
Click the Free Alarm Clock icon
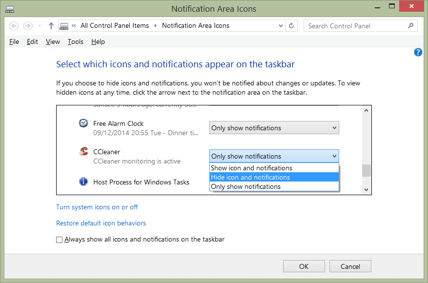pos(83,123)
